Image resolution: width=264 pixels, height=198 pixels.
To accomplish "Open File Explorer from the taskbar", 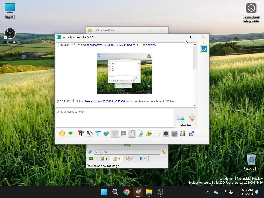I will [x=149, y=192].
